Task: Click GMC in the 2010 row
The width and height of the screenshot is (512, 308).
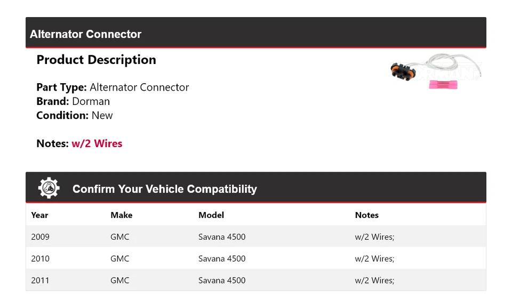Action: pyautogui.click(x=119, y=258)
